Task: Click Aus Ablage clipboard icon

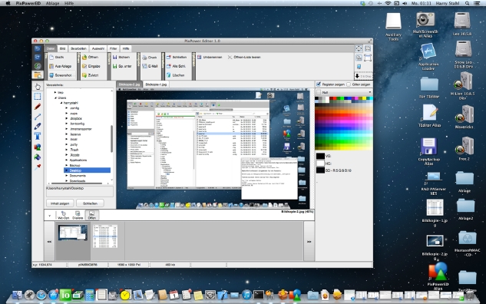Action: click(51, 66)
